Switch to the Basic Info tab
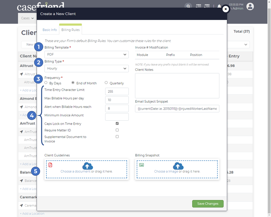Image resolution: width=271 pixels, height=217 pixels. click(50, 30)
